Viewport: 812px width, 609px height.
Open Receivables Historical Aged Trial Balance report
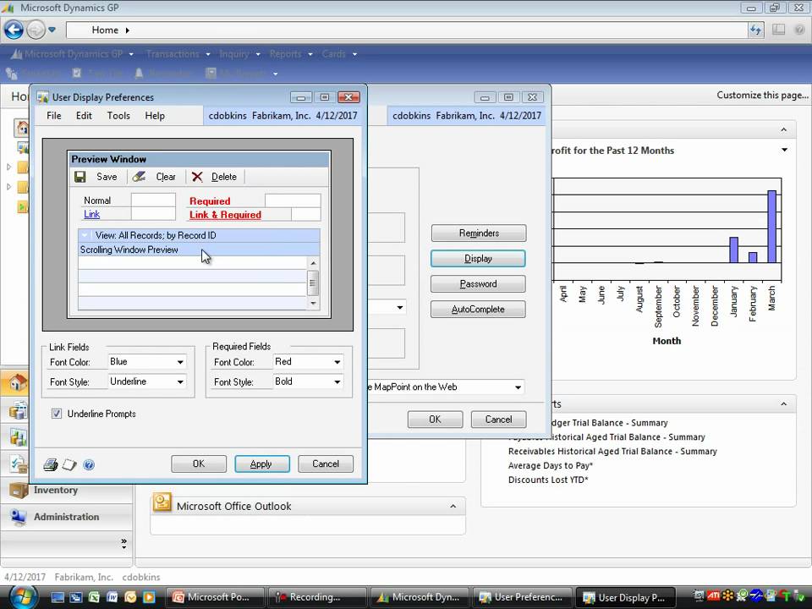pos(612,452)
